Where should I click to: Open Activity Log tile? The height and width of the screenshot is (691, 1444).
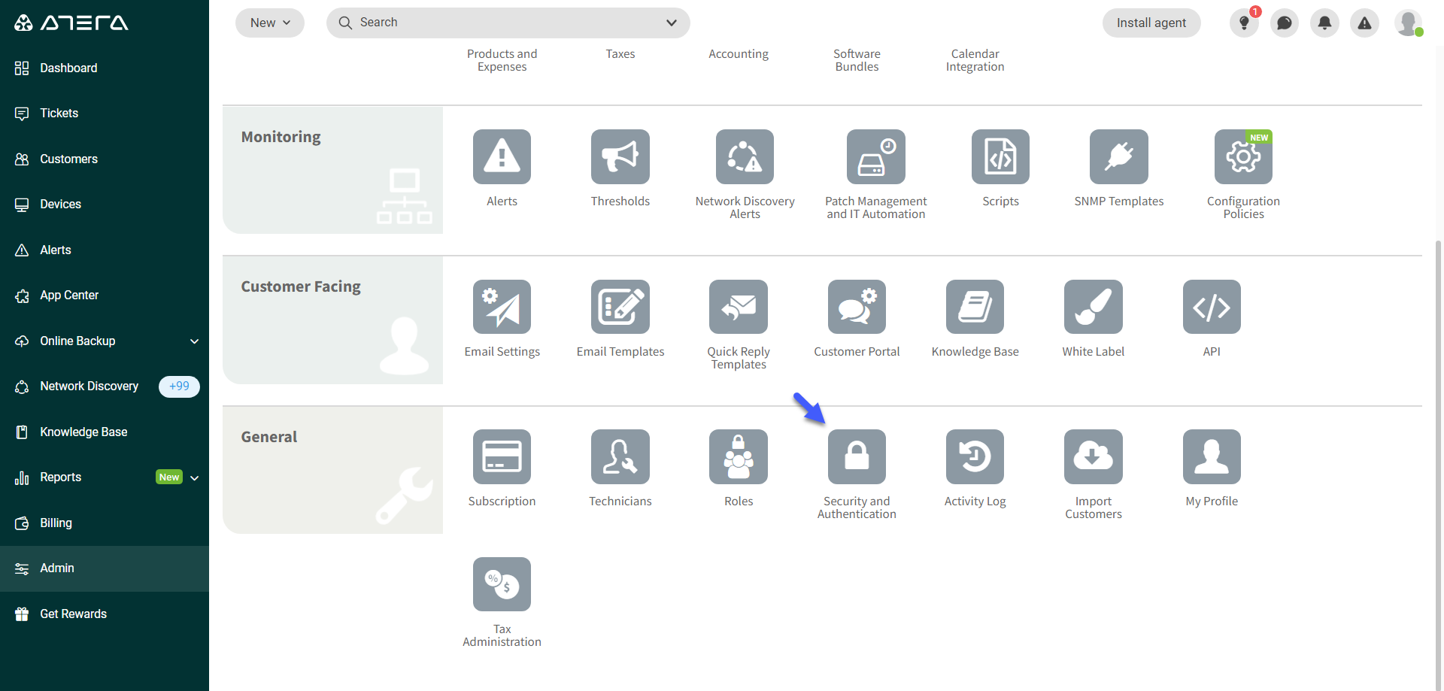[x=975, y=456]
